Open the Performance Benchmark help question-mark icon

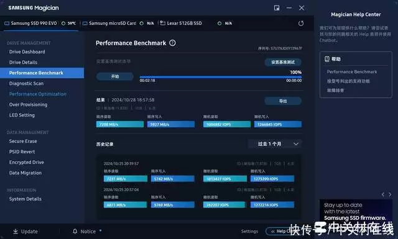(172, 43)
